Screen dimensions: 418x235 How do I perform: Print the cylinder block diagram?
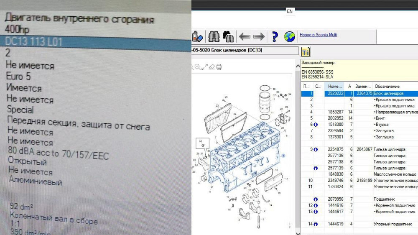click(x=219, y=67)
